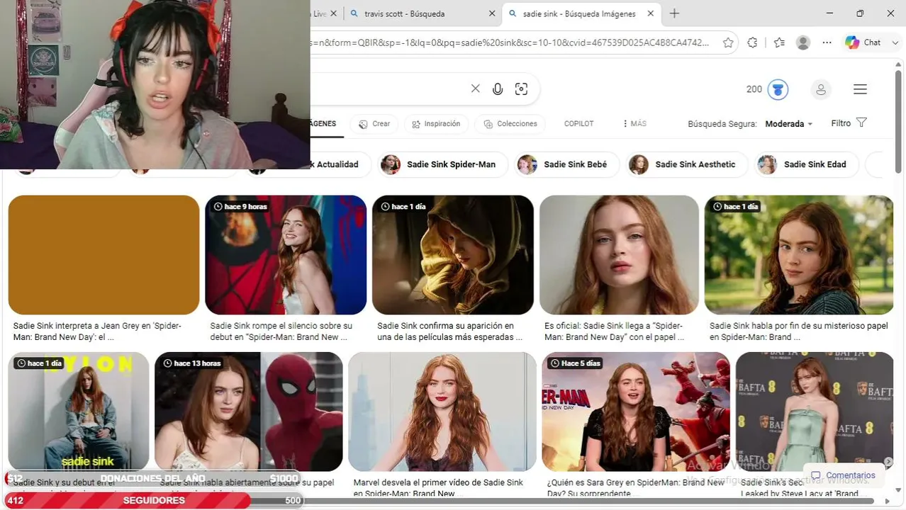Screen dimensions: 906x510
Task: Open the magazine cover sadie sink image
Action: point(79,412)
